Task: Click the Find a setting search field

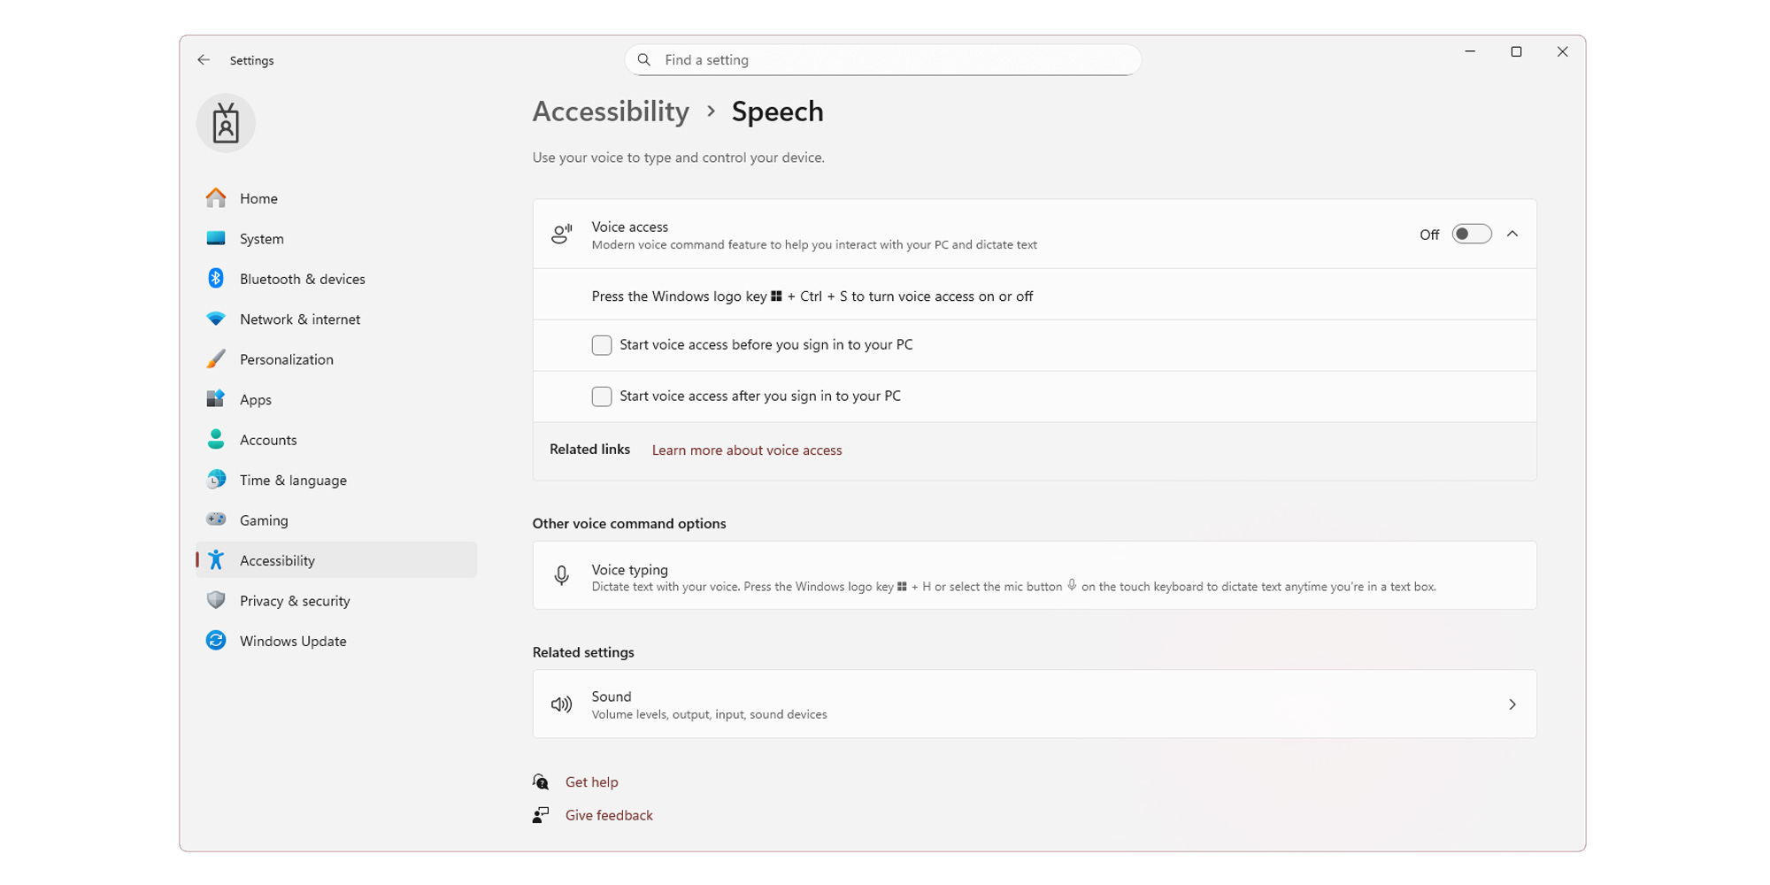Action: coord(881,59)
